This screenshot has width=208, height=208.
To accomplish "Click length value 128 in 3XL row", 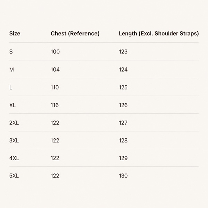I will (x=123, y=140).
